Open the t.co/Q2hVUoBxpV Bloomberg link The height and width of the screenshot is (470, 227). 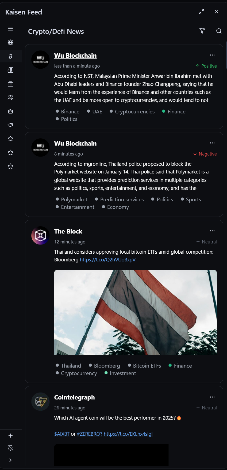pos(107,260)
